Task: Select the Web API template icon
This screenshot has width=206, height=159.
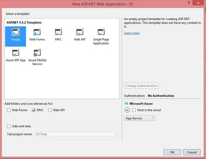Action: point(80,32)
